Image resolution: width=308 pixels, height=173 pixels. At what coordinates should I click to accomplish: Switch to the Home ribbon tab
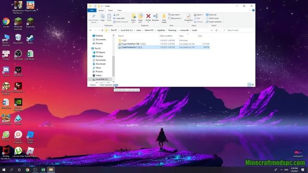click(101, 10)
